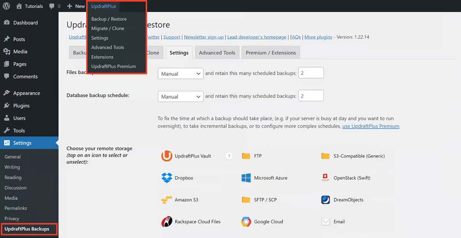Screen dimensions: 461x238
Task: Switch to the Advanced Tools tab
Action: click(x=217, y=53)
